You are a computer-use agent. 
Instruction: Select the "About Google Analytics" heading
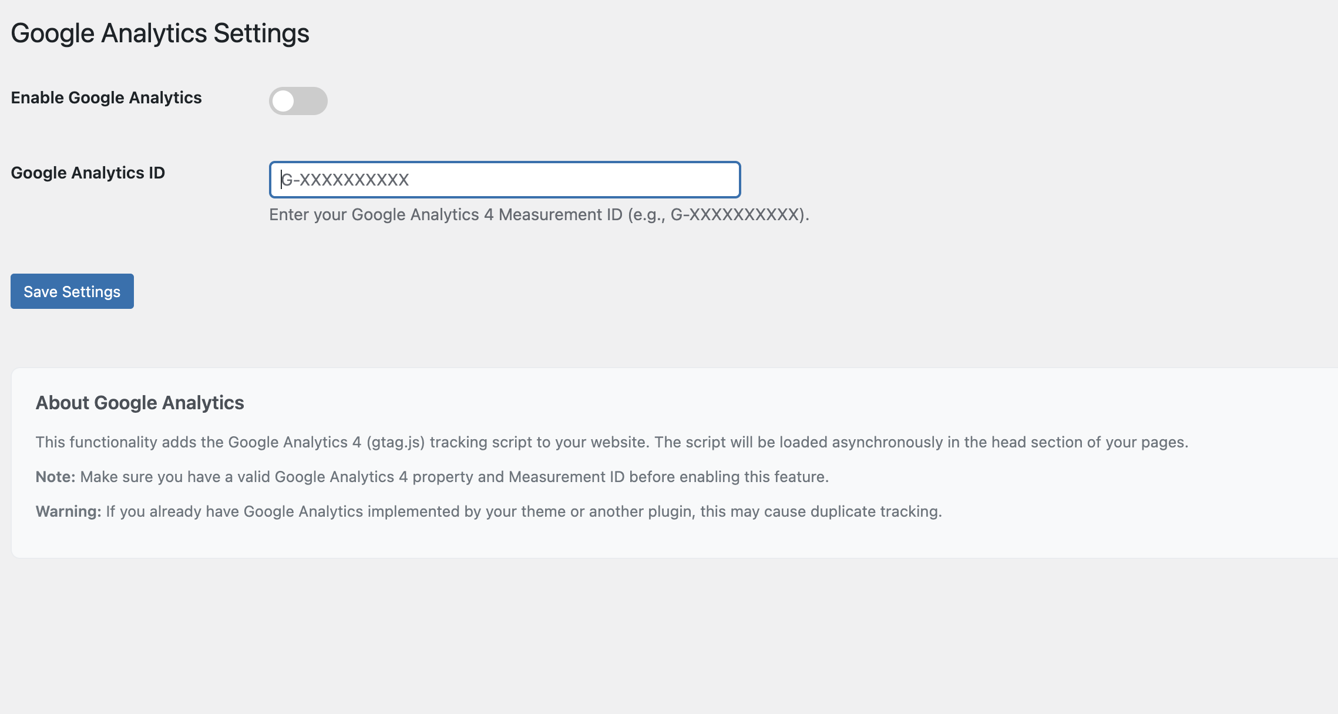click(x=140, y=403)
